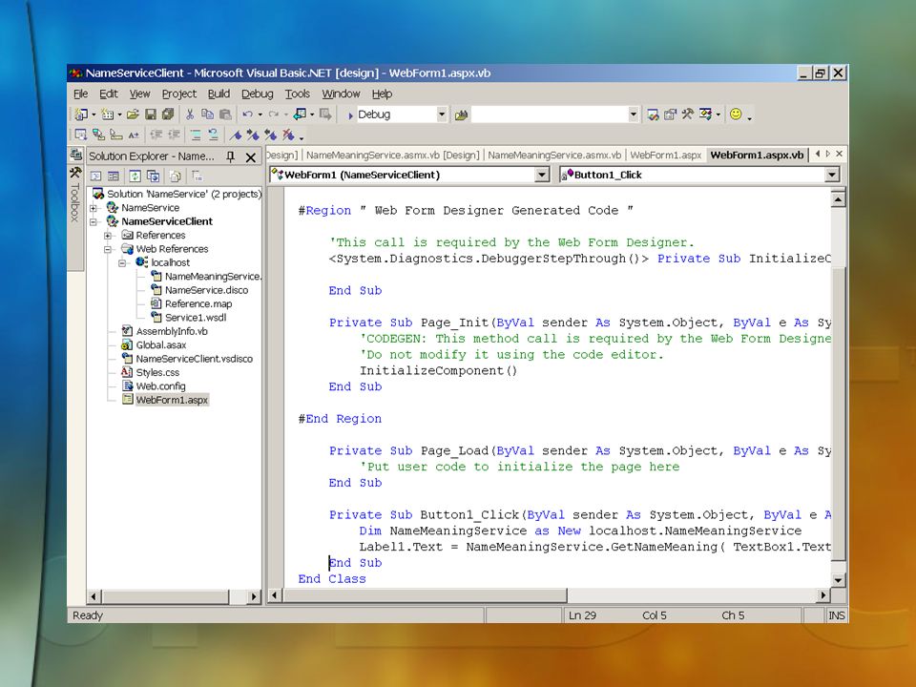This screenshot has width=916, height=687.
Task: Click the Comment Out Selection icon
Action: pos(196,135)
